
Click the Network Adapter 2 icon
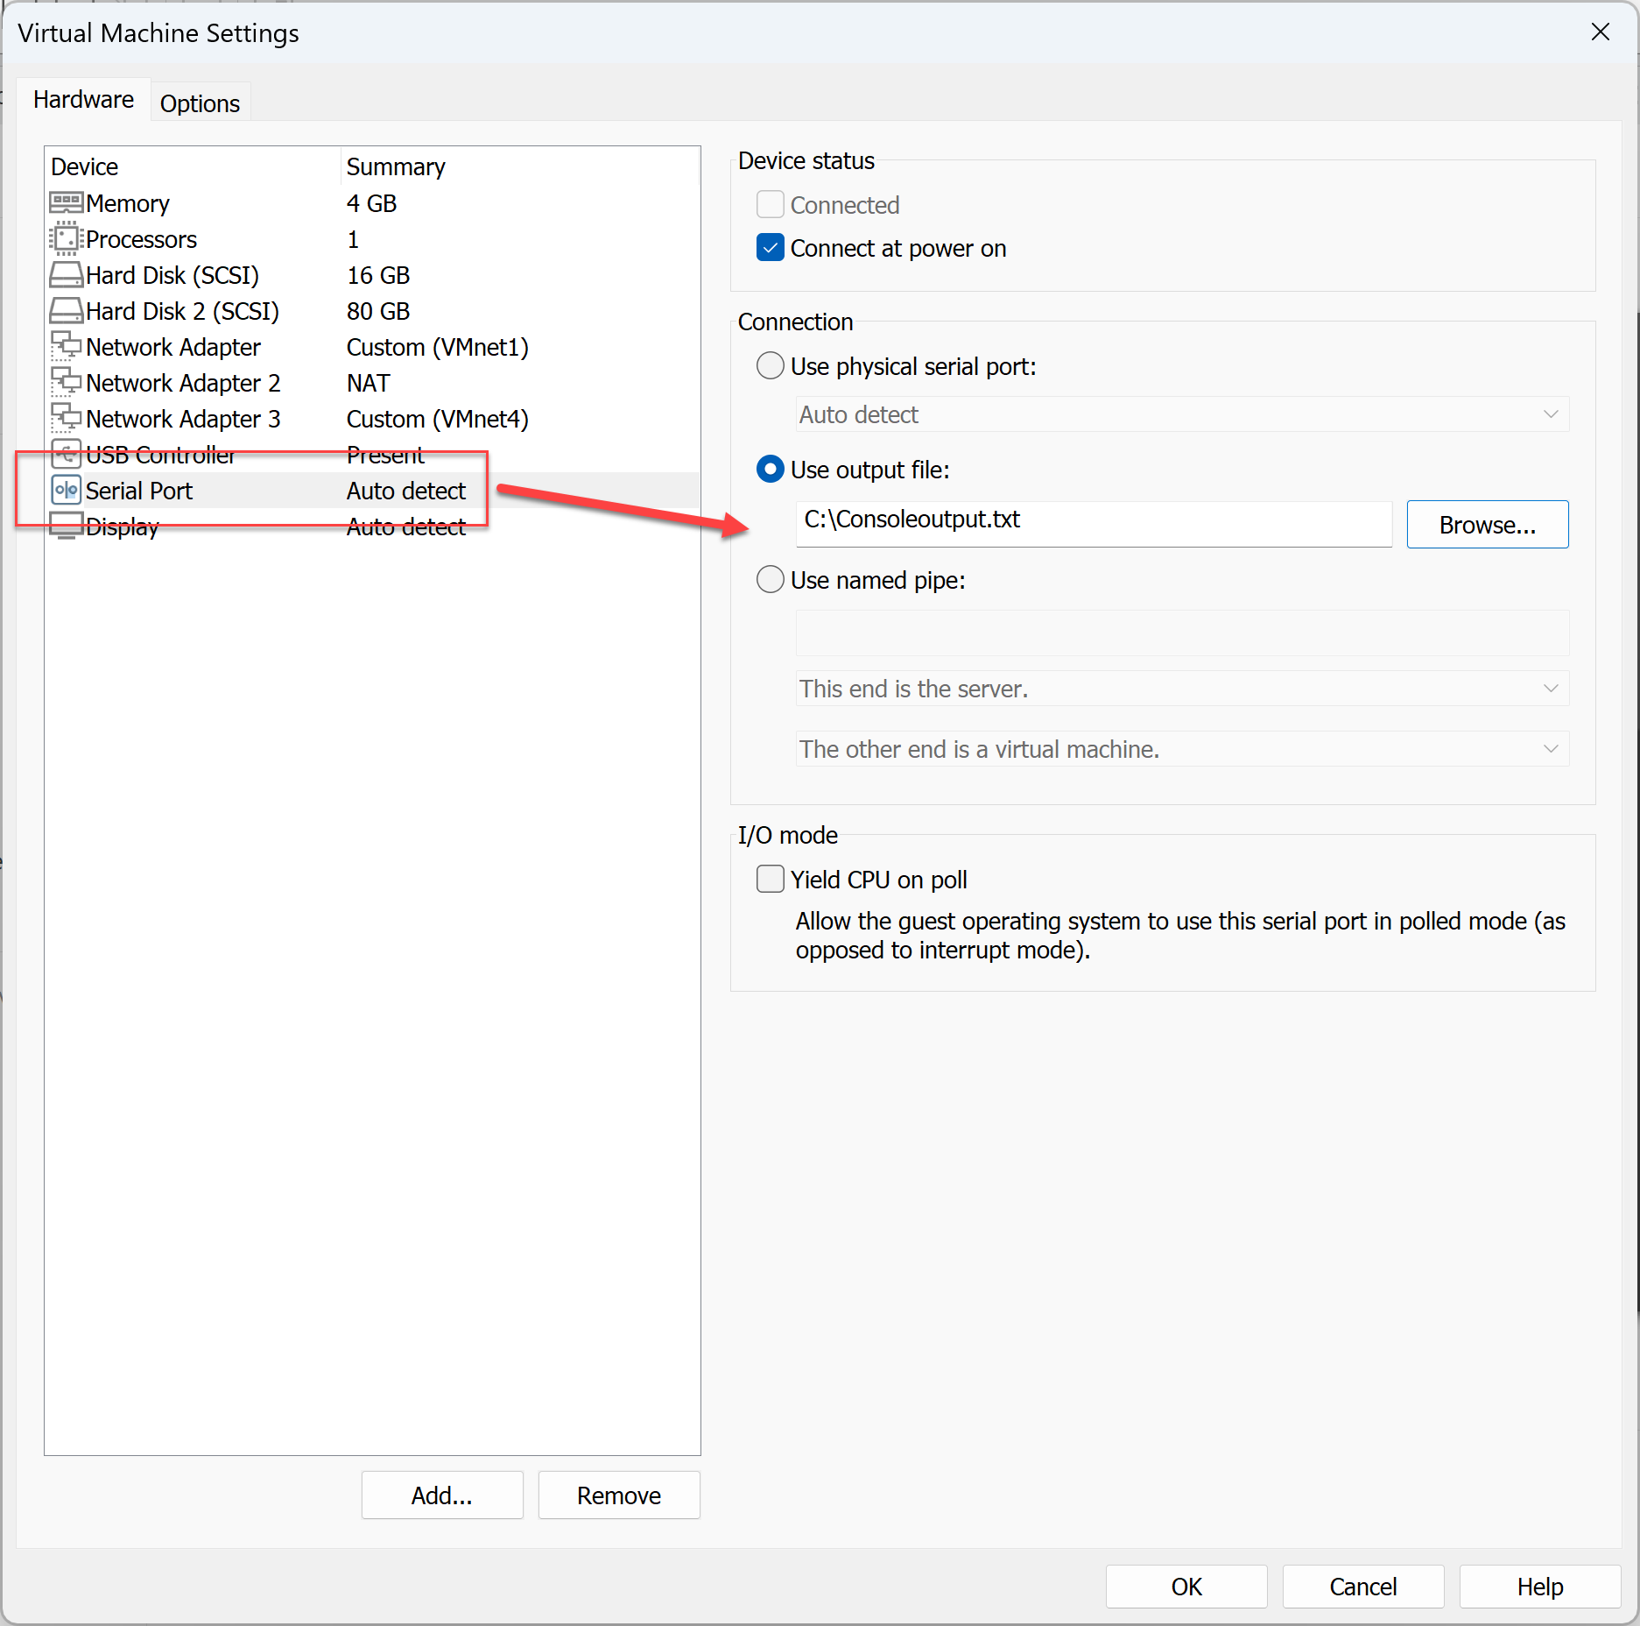(65, 383)
